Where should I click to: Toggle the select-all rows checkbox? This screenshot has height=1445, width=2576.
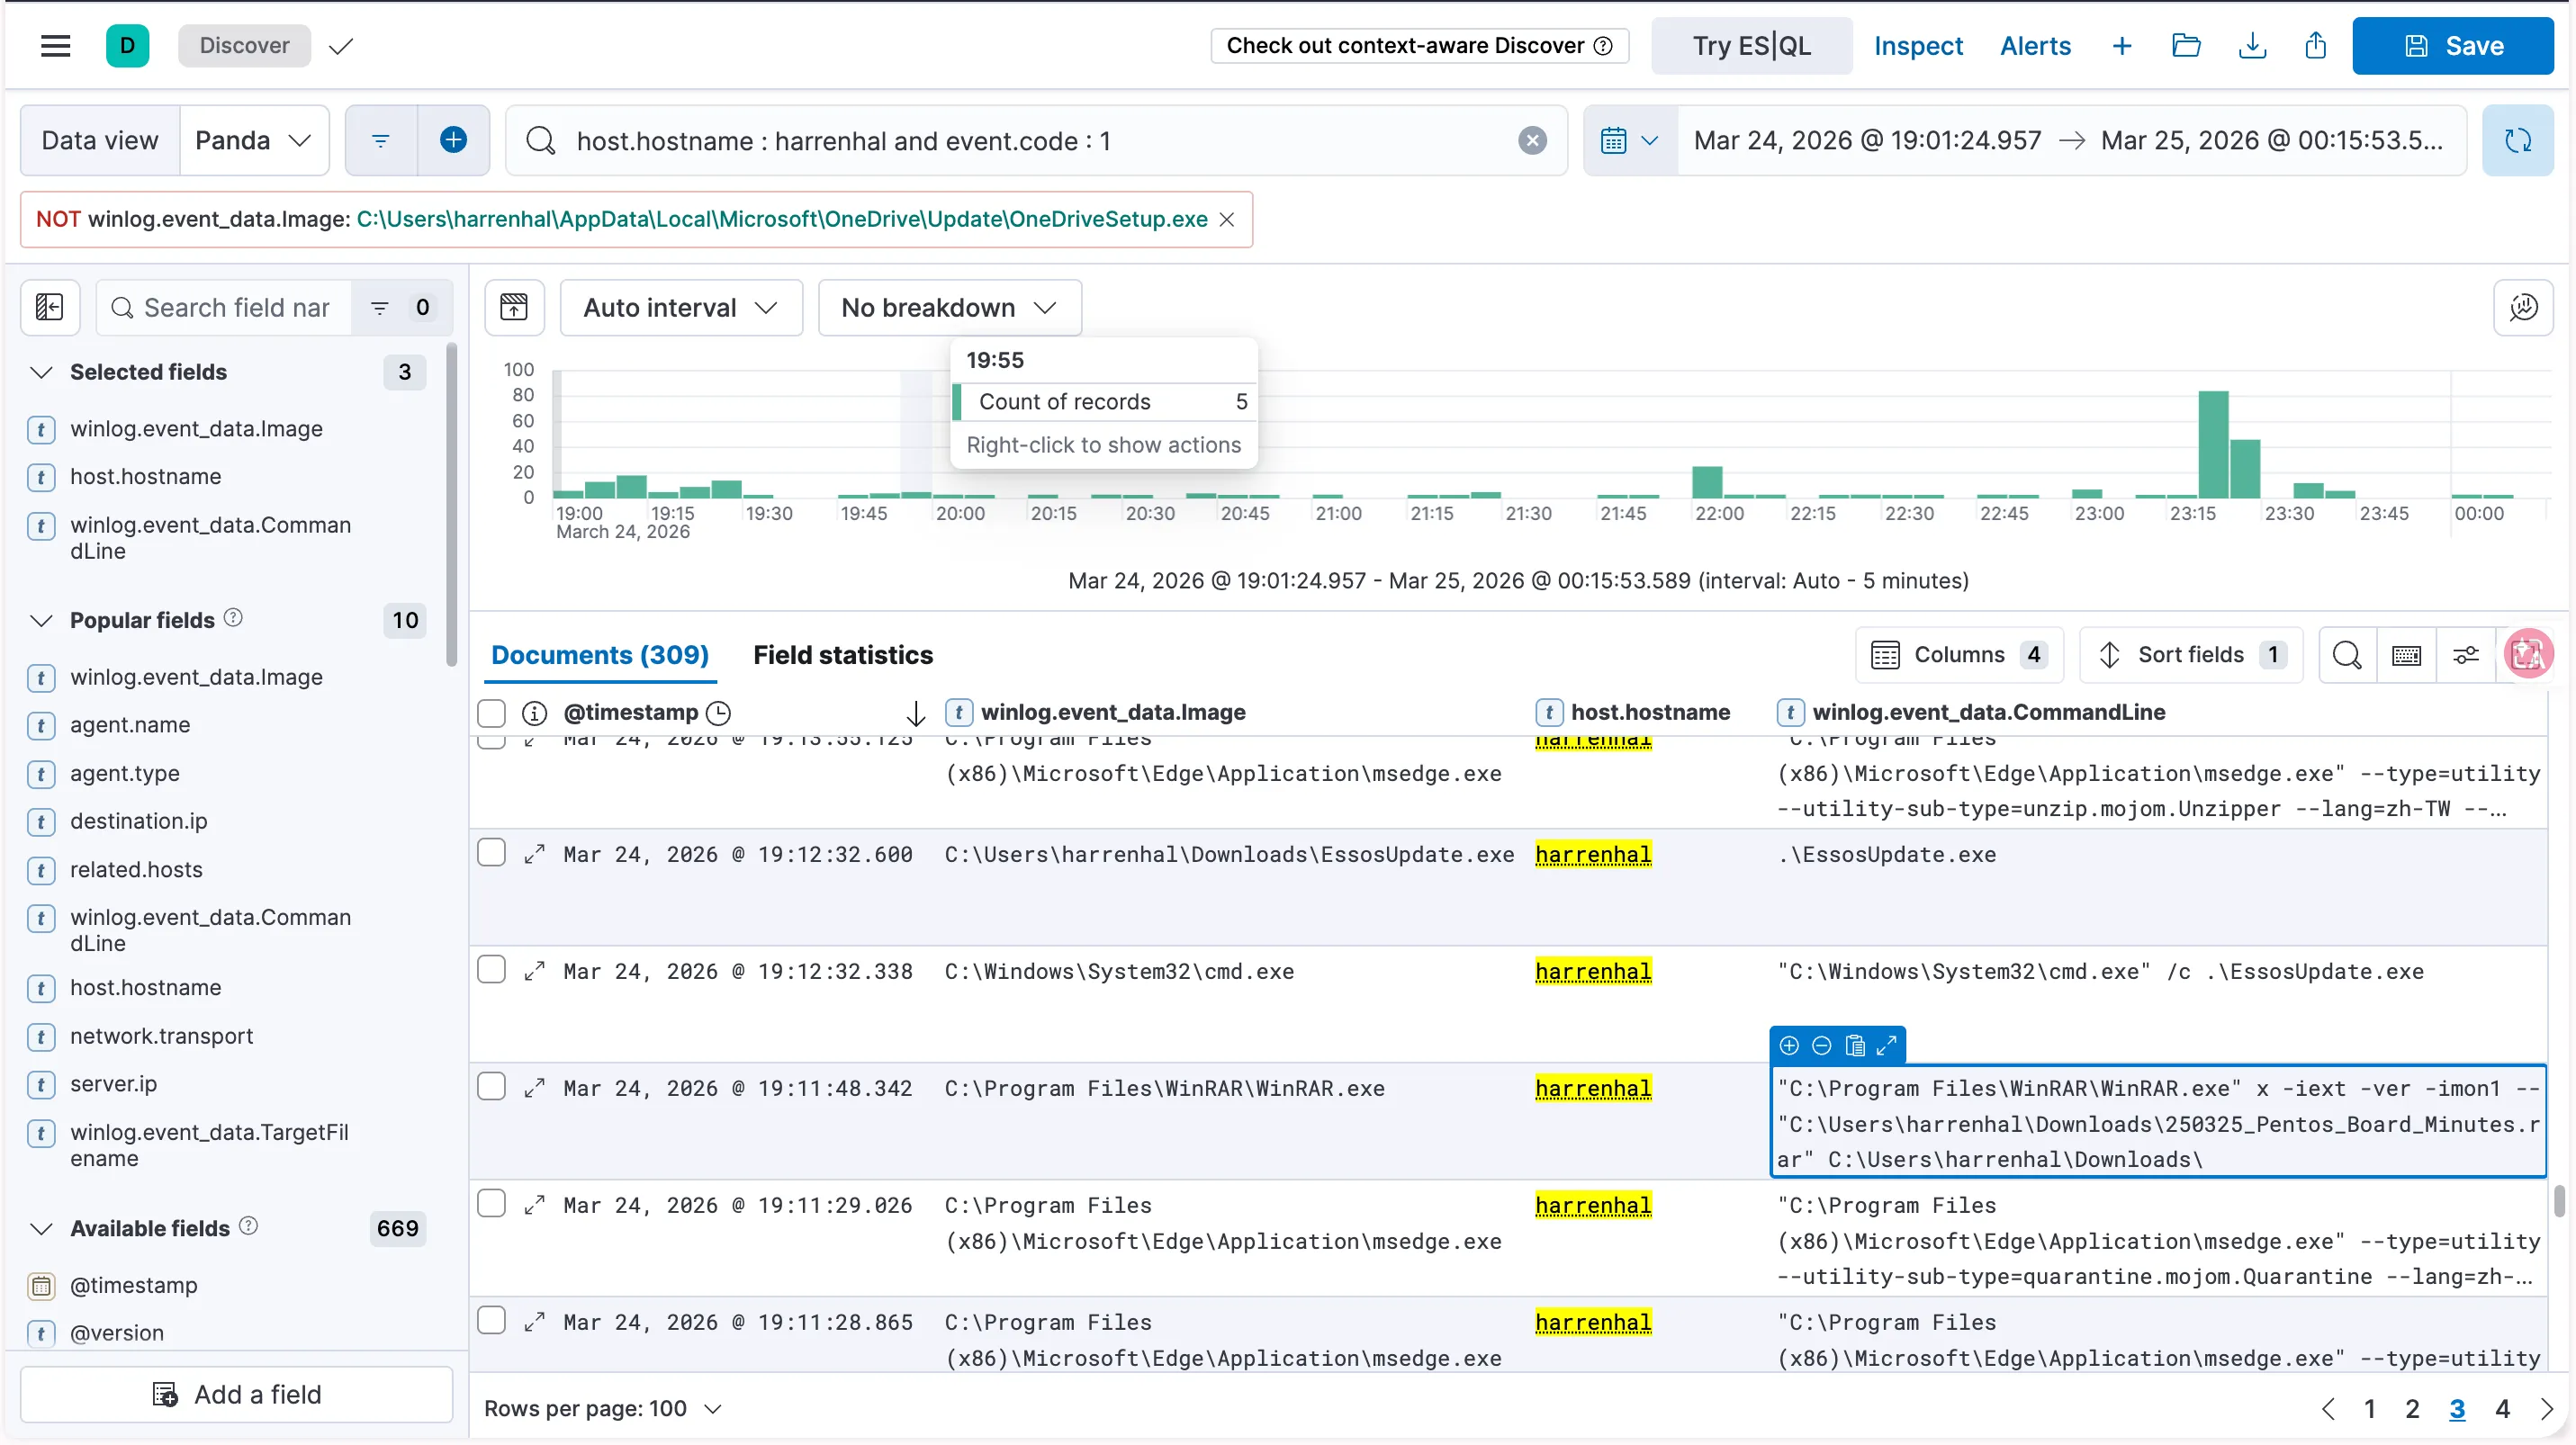coord(491,714)
